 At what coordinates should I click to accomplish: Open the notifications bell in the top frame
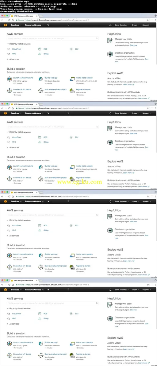[x=110, y=25]
